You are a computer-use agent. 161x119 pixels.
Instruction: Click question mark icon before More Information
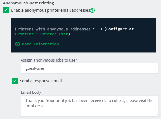(17, 44)
